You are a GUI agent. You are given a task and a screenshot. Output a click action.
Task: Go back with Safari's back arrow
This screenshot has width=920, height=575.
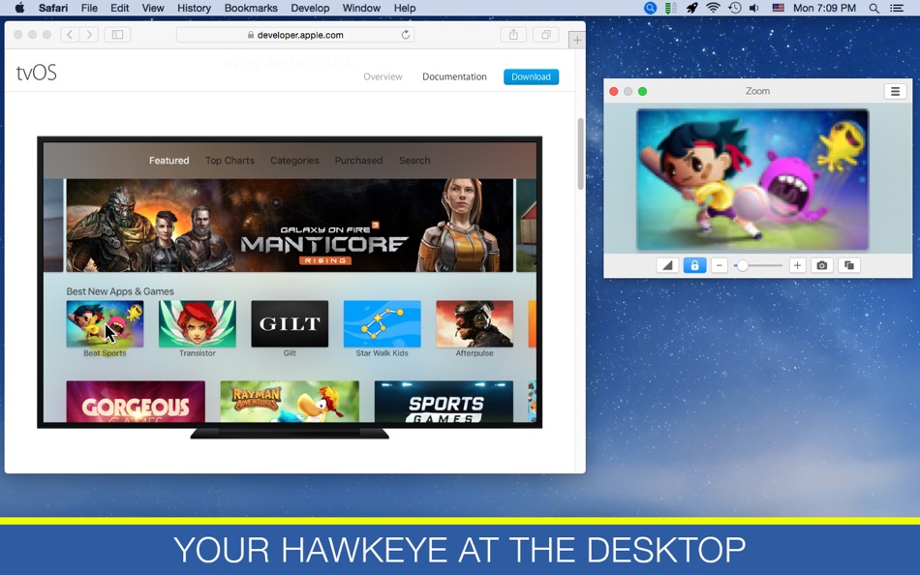[x=69, y=35]
